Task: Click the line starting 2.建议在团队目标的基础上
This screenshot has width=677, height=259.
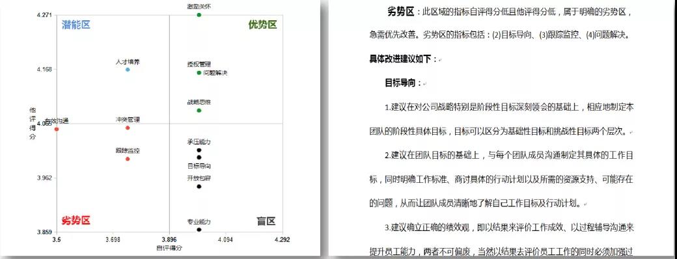Action: [509, 154]
